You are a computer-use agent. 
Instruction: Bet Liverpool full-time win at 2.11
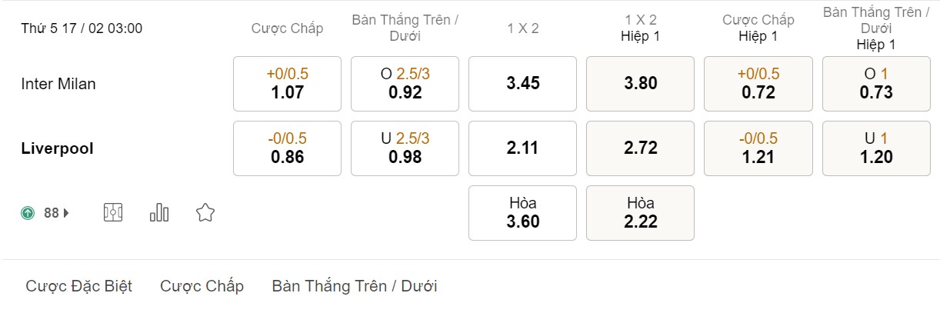coord(522,148)
